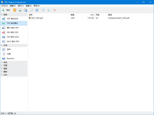Click the red PDF to PDF icon
Viewport: 154px width, 115px height.
pyautogui.click(x=4, y=32)
